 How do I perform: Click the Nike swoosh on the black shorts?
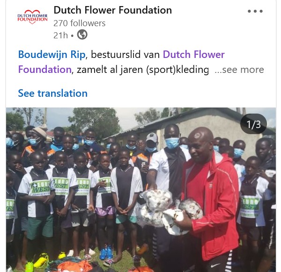click(x=215, y=265)
